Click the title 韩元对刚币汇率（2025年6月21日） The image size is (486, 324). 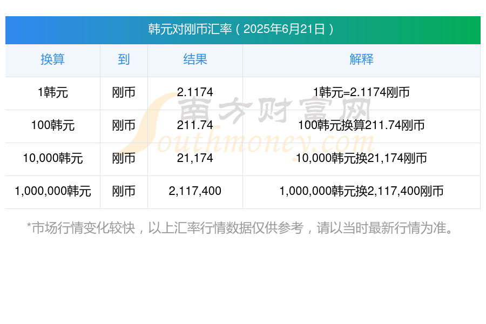pos(241,29)
